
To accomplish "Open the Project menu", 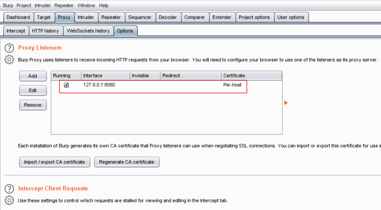I will 24,6.
